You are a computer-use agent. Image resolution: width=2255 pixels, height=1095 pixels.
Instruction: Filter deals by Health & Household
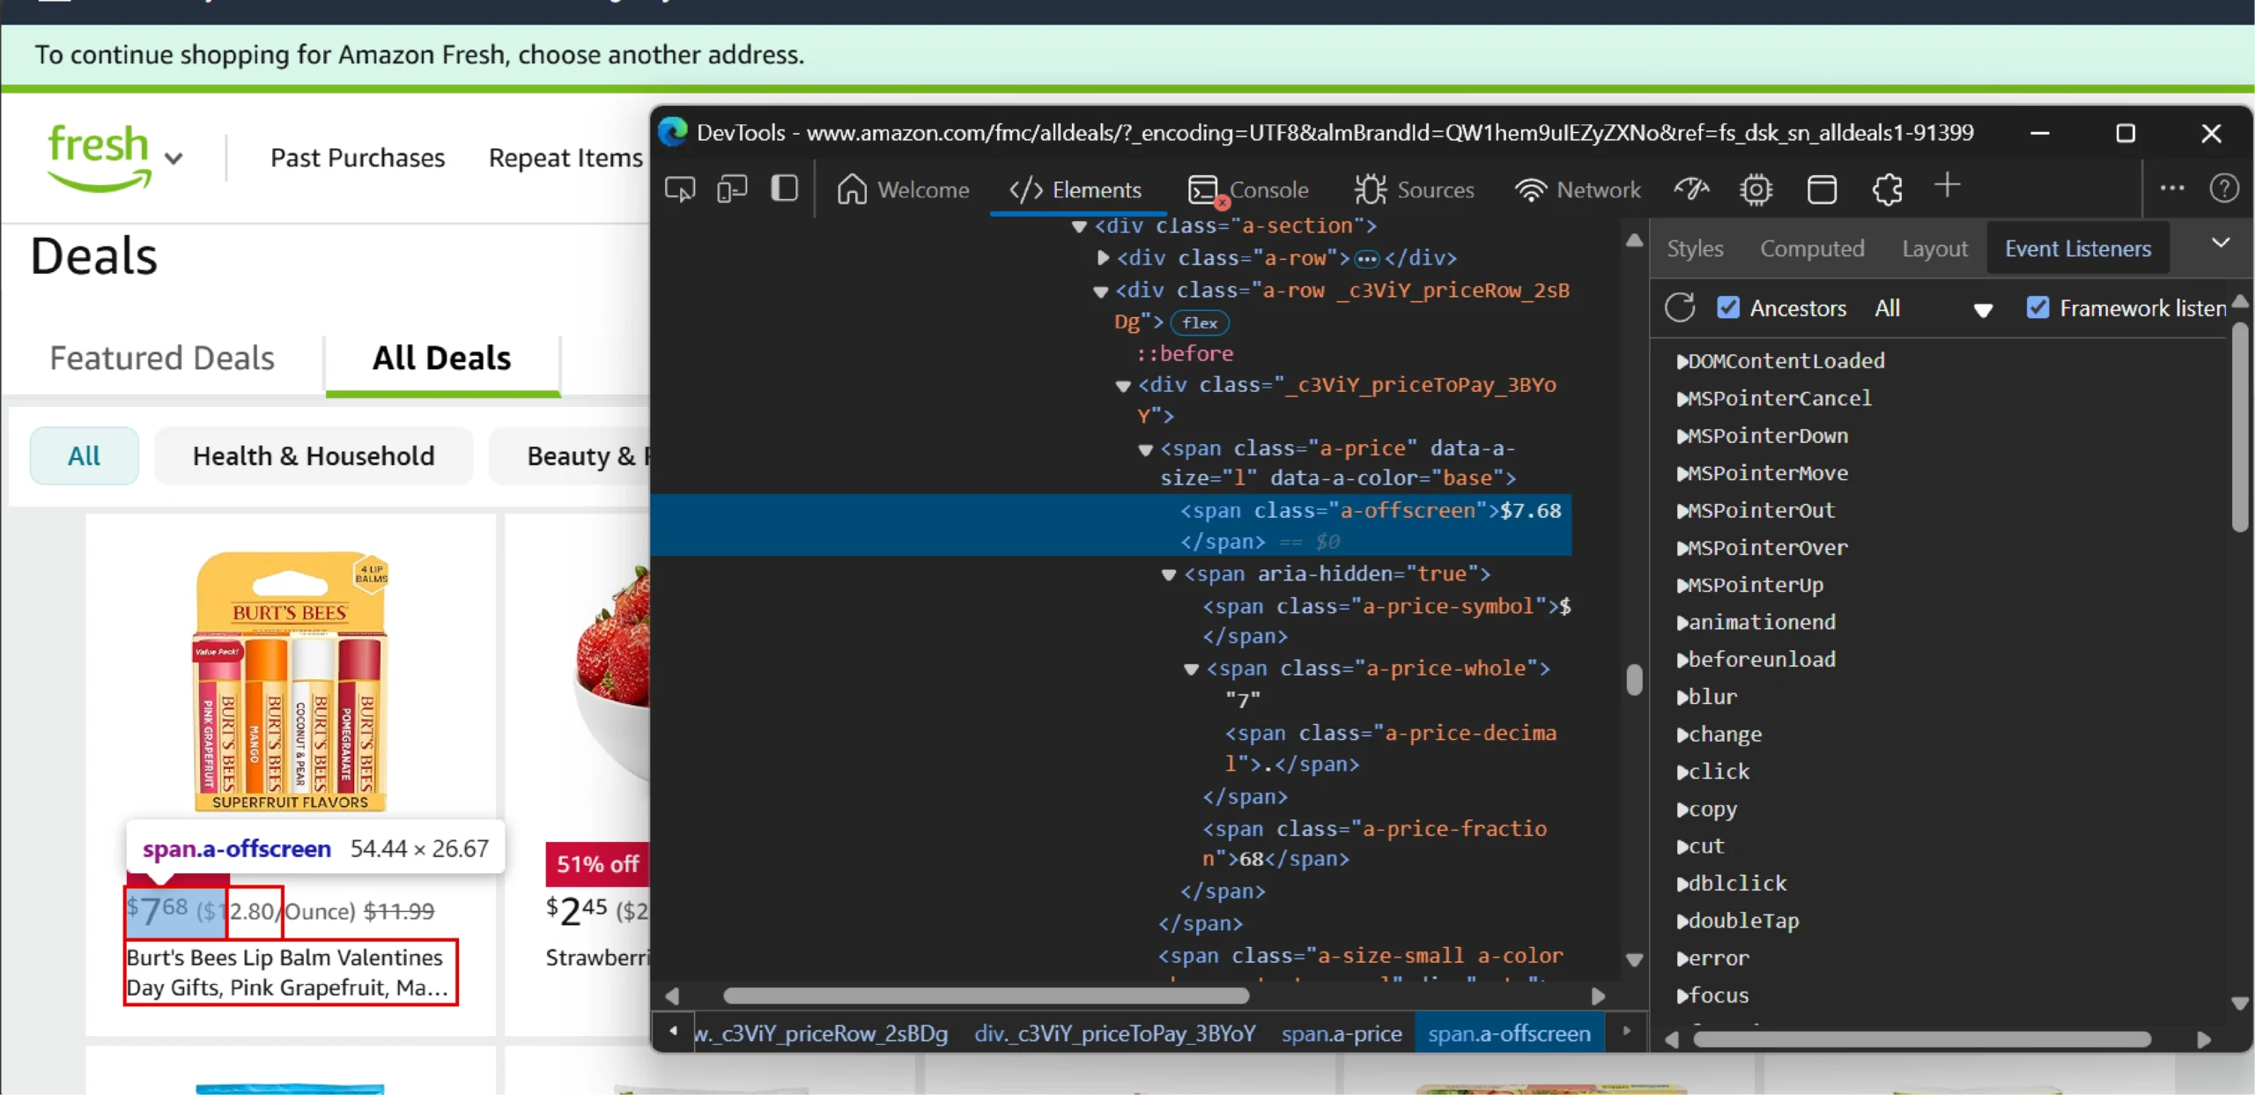coord(314,455)
